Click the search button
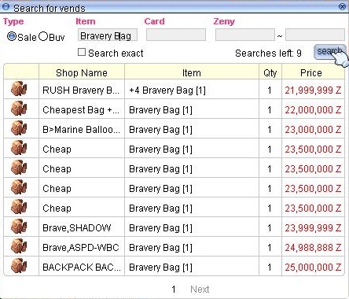Screen dimensions: 349x299 330,52
